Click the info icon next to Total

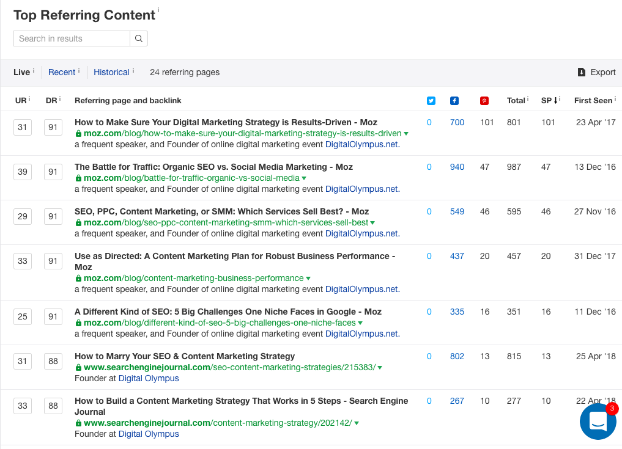point(528,99)
